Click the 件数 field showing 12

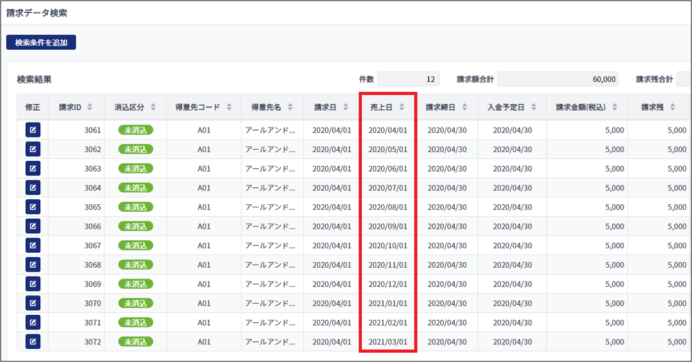(x=408, y=79)
